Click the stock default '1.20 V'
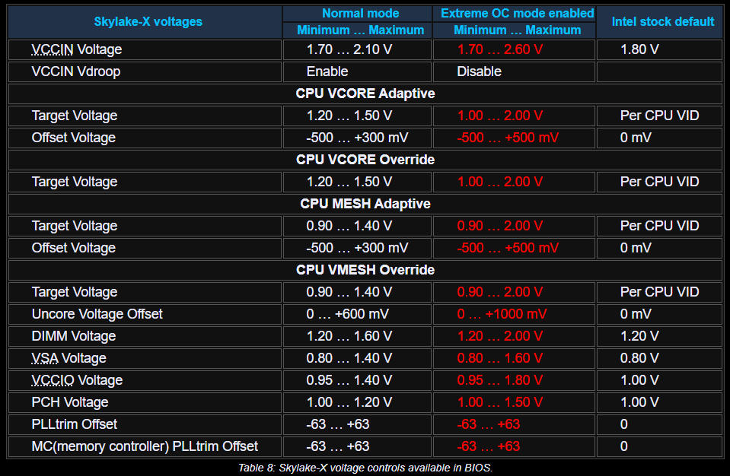This screenshot has height=476, width=730. click(x=639, y=336)
